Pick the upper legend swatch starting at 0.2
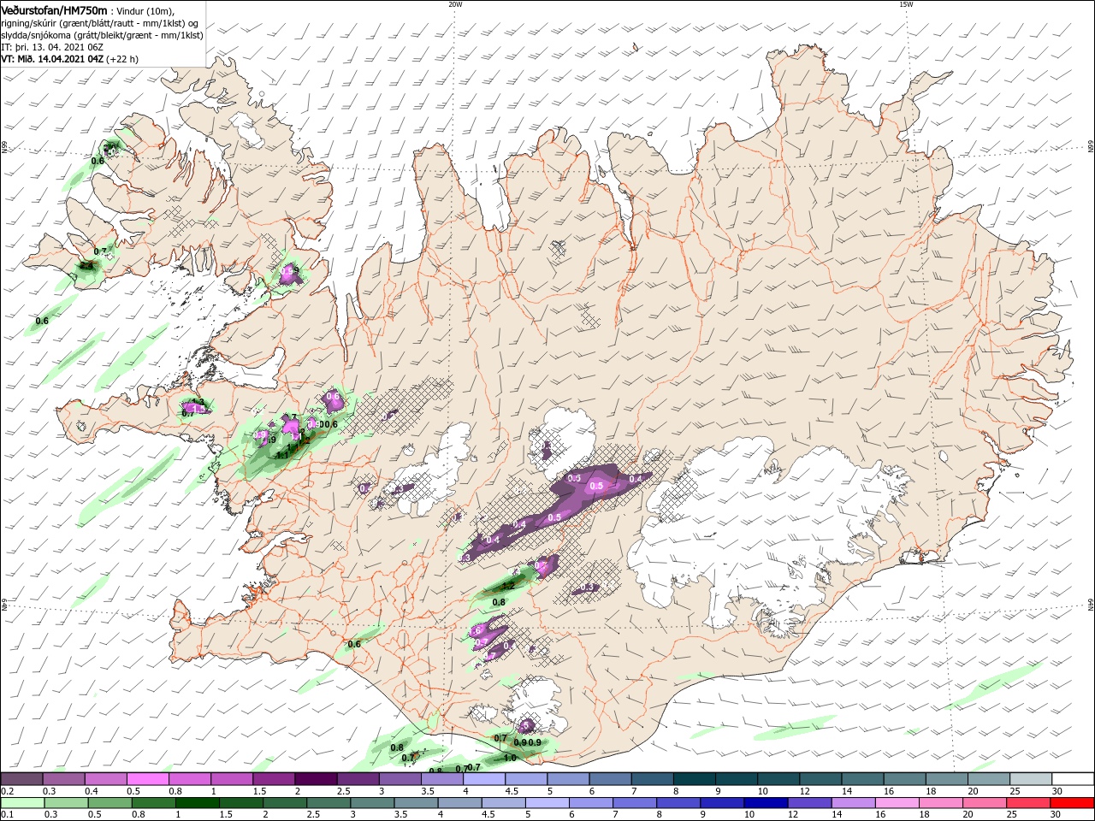 (21, 779)
